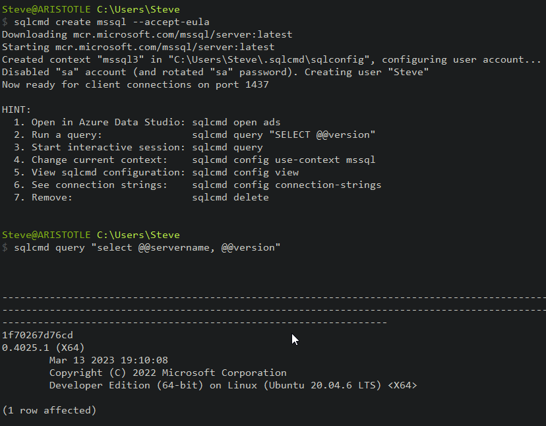The width and height of the screenshot is (546, 426).
Task: Click the 'sqlcmd query "SELECT @@version"' hint
Action: pos(284,135)
